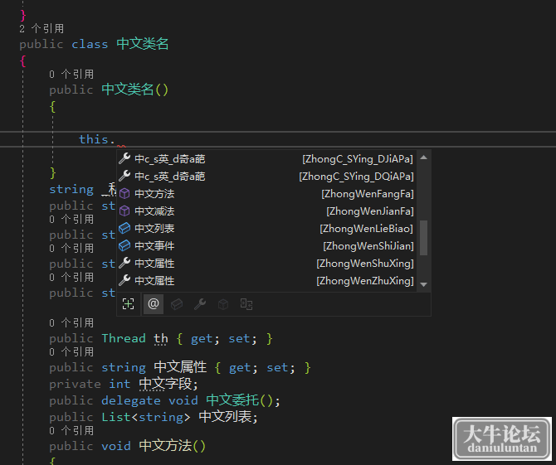Select the wrench item [ZhongC_SYing_DQiAPa]
556x465 pixels.
pyautogui.click(x=266, y=177)
